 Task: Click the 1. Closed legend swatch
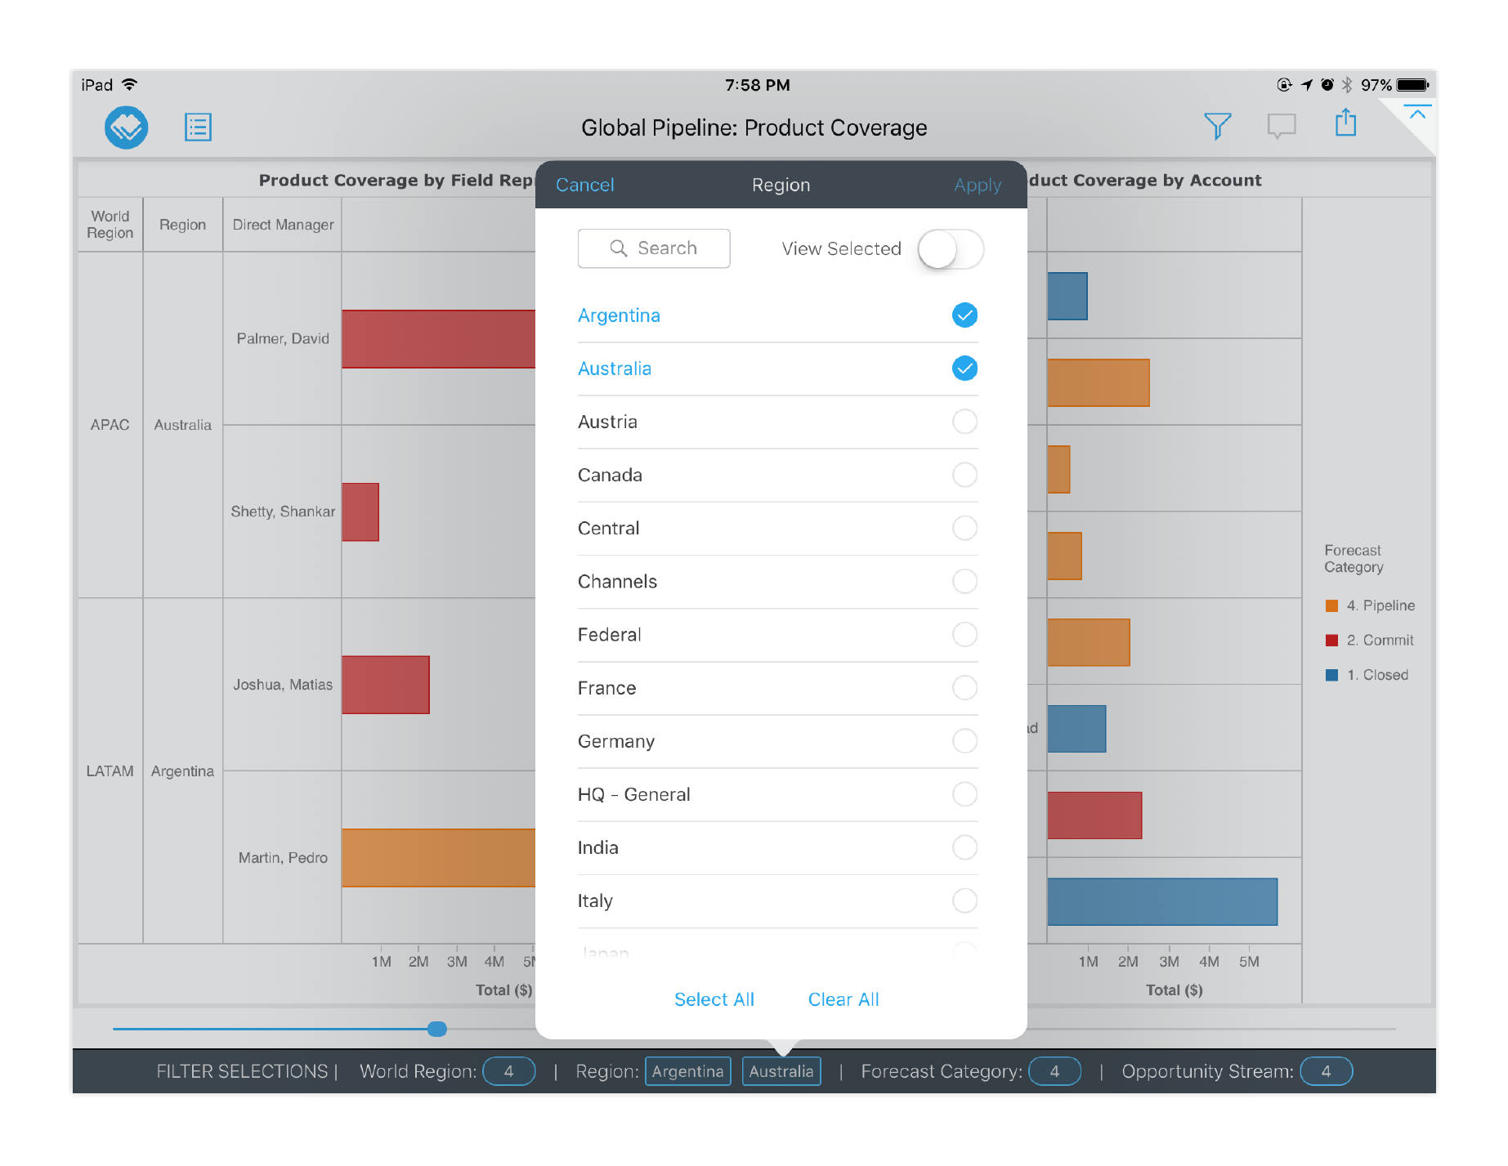pos(1331,675)
